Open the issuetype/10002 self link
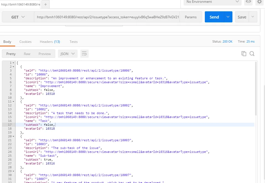Viewport: 265px width, 183px height. (x=85, y=105)
